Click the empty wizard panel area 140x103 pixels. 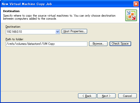click(x=70, y=69)
